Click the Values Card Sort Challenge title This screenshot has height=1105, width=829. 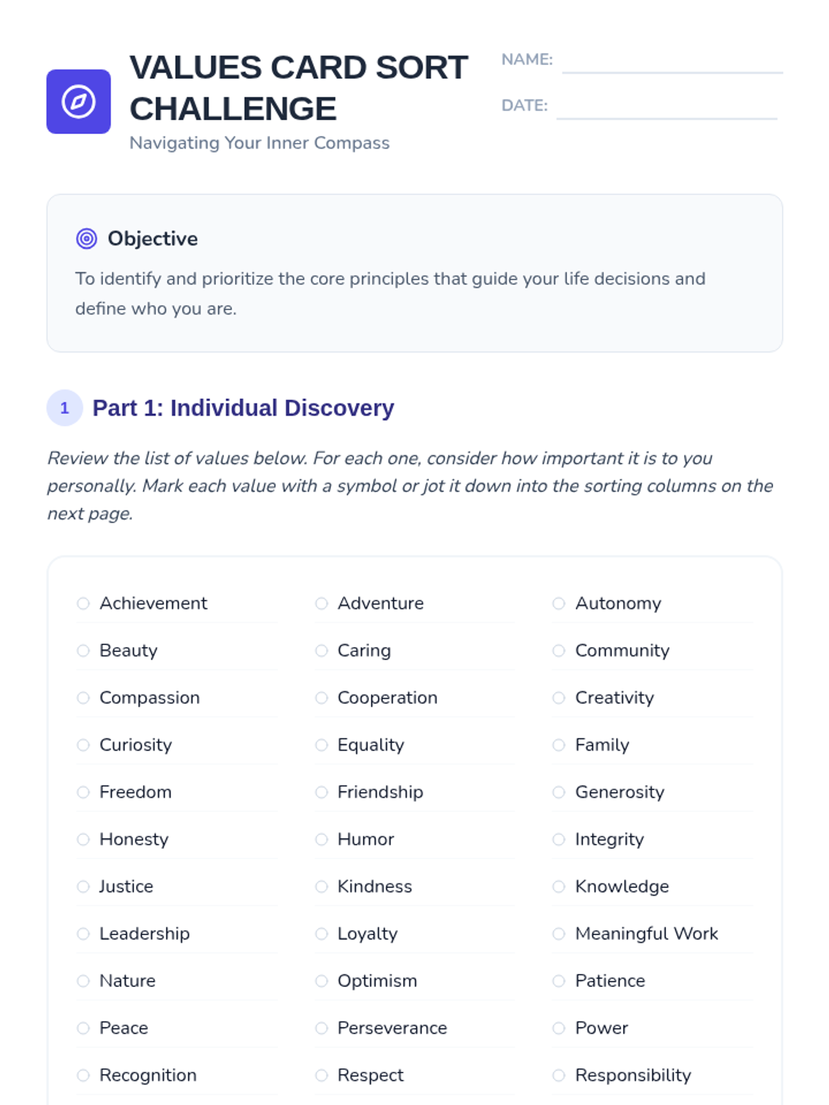[298, 88]
